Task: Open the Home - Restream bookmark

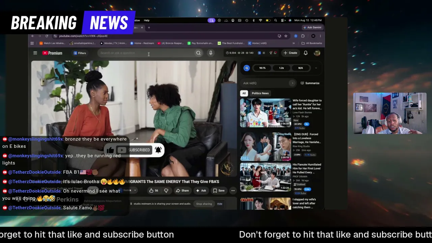Action: click(142, 43)
